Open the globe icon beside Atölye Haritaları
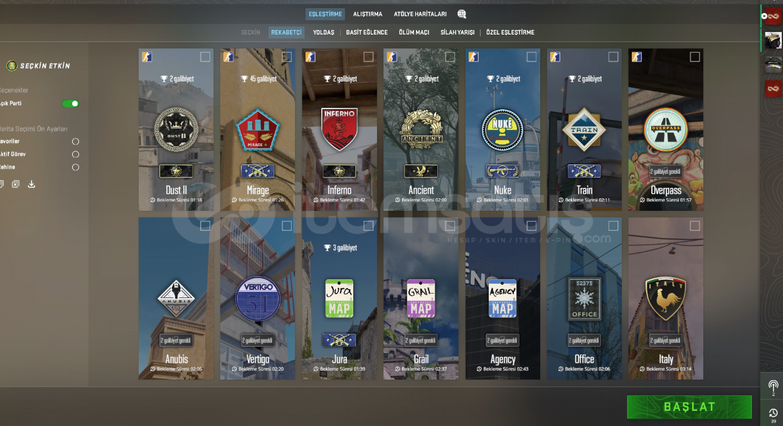The width and height of the screenshot is (783, 426). point(462,14)
